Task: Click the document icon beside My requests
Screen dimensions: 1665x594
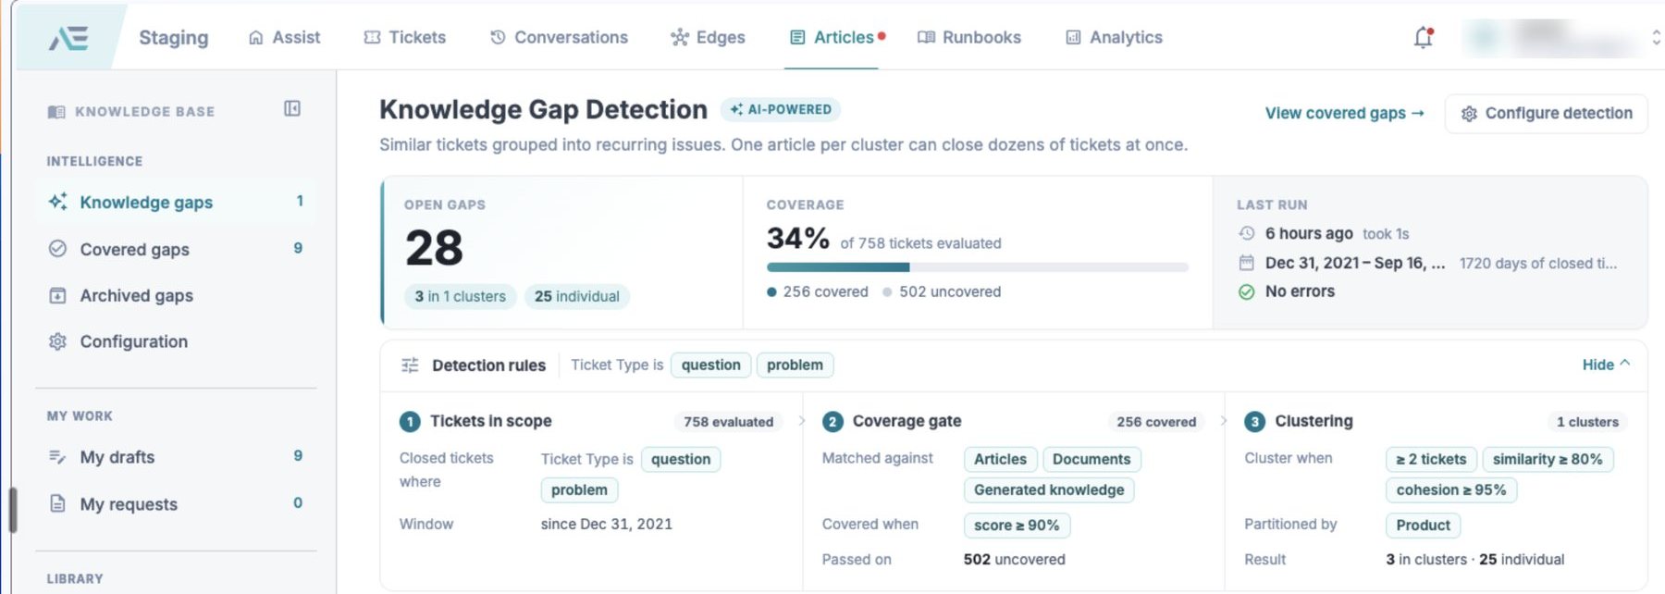Action: [x=57, y=503]
